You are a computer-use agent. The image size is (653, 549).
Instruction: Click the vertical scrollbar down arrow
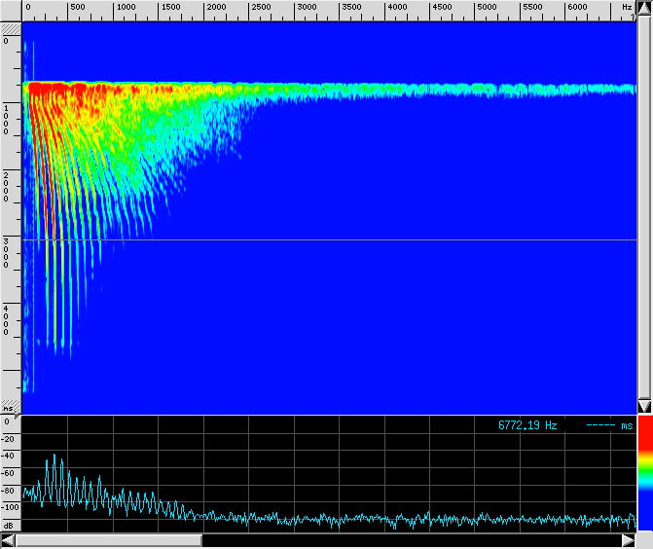point(644,405)
